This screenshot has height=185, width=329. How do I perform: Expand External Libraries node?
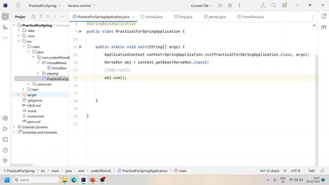tap(14, 127)
